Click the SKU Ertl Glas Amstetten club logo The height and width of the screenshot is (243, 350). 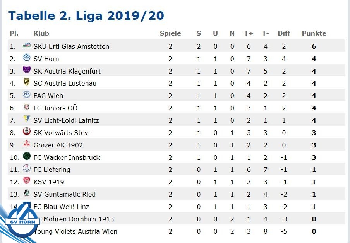27,45
